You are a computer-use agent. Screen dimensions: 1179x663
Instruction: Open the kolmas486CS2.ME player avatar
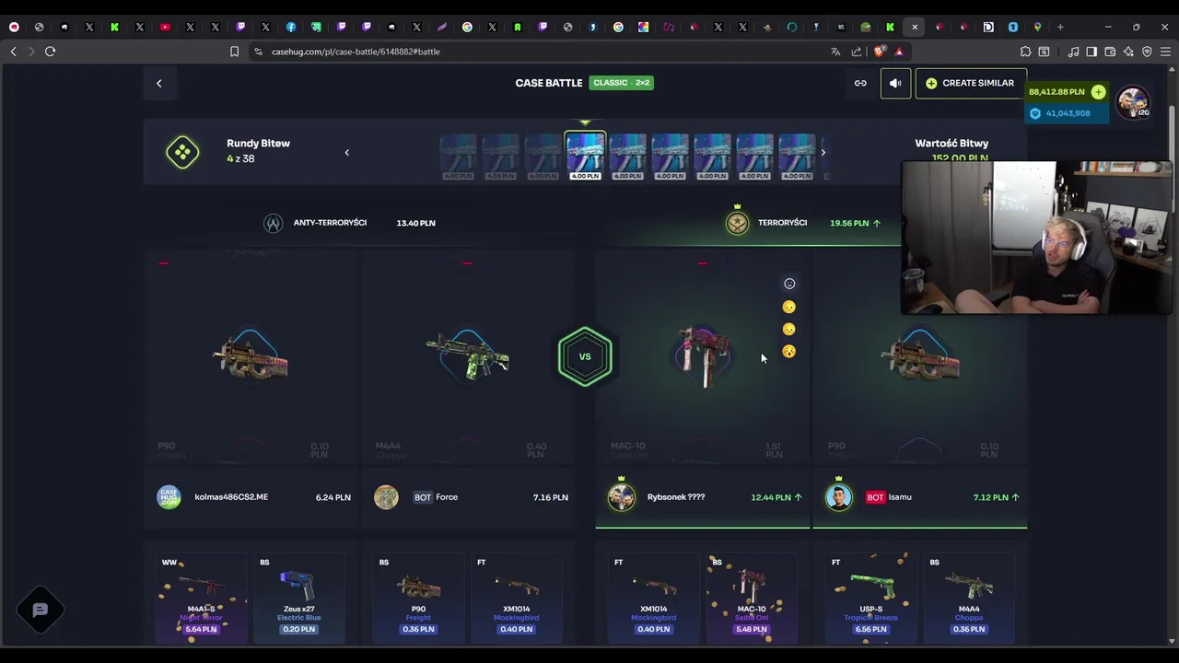click(x=169, y=497)
